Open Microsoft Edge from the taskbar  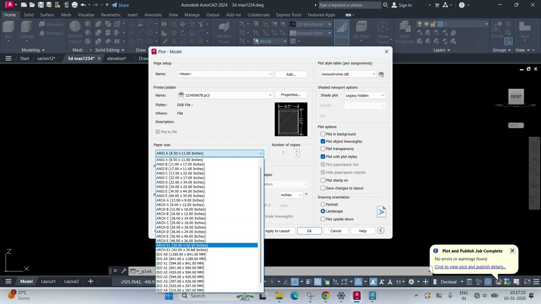(295, 296)
